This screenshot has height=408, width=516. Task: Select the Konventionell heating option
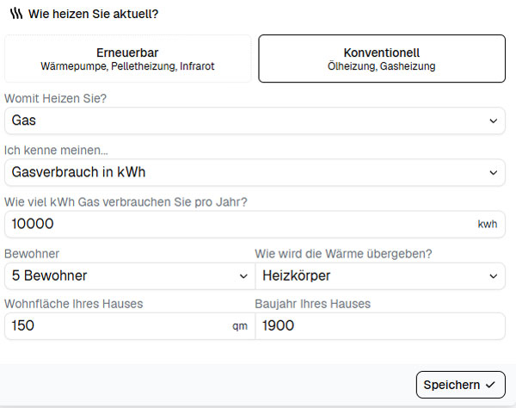click(x=382, y=59)
